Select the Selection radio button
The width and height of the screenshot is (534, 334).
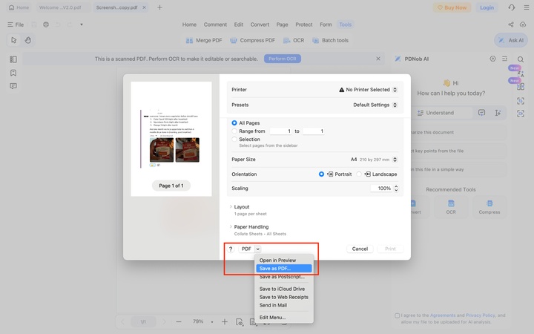click(x=234, y=139)
